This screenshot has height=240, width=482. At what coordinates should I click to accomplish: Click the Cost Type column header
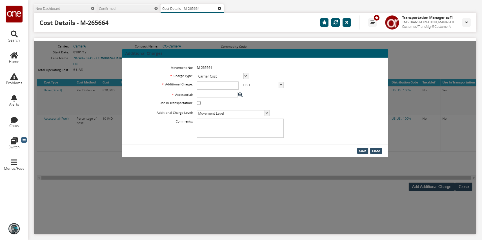pos(59,82)
